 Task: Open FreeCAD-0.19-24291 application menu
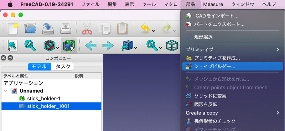47,4
